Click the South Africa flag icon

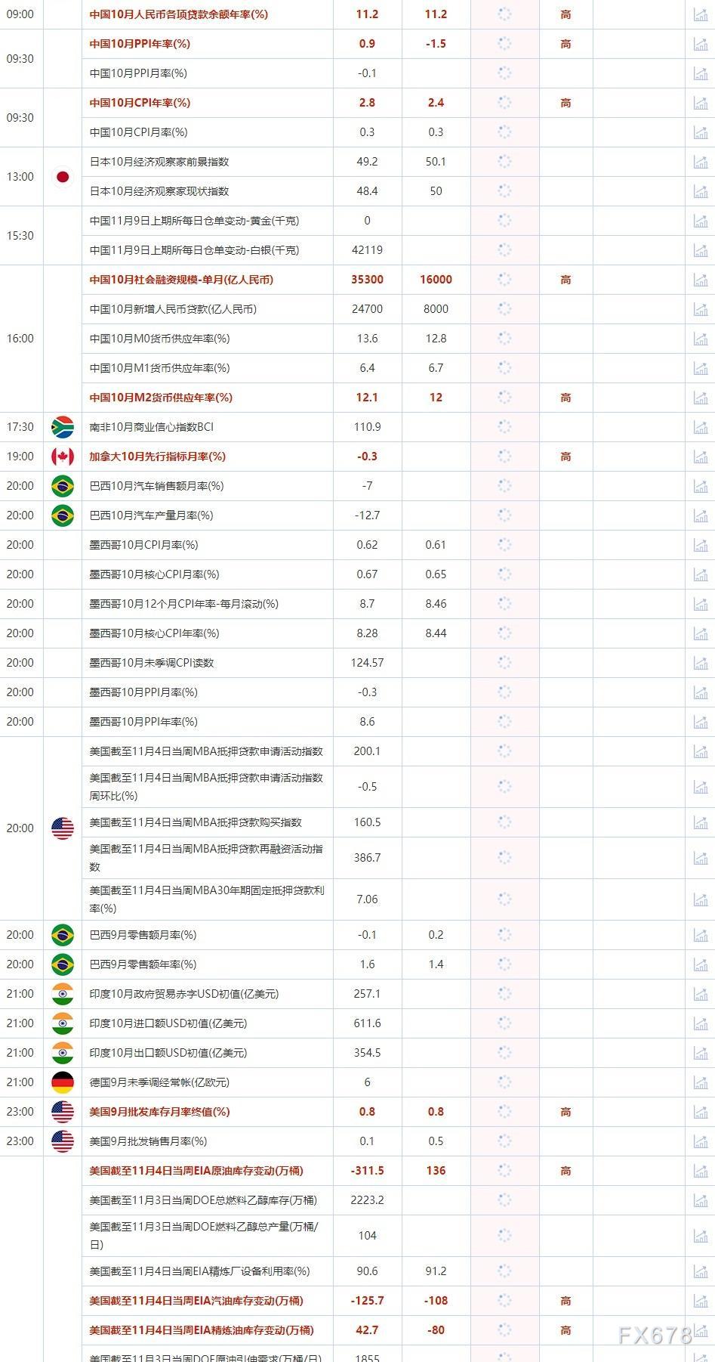pos(63,427)
